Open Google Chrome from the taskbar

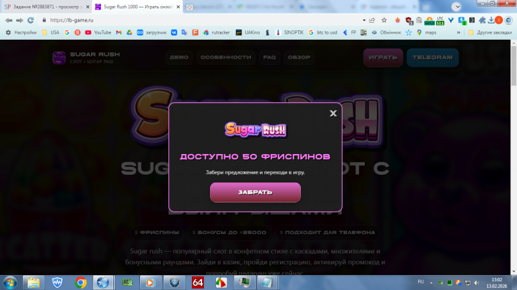coord(80,283)
